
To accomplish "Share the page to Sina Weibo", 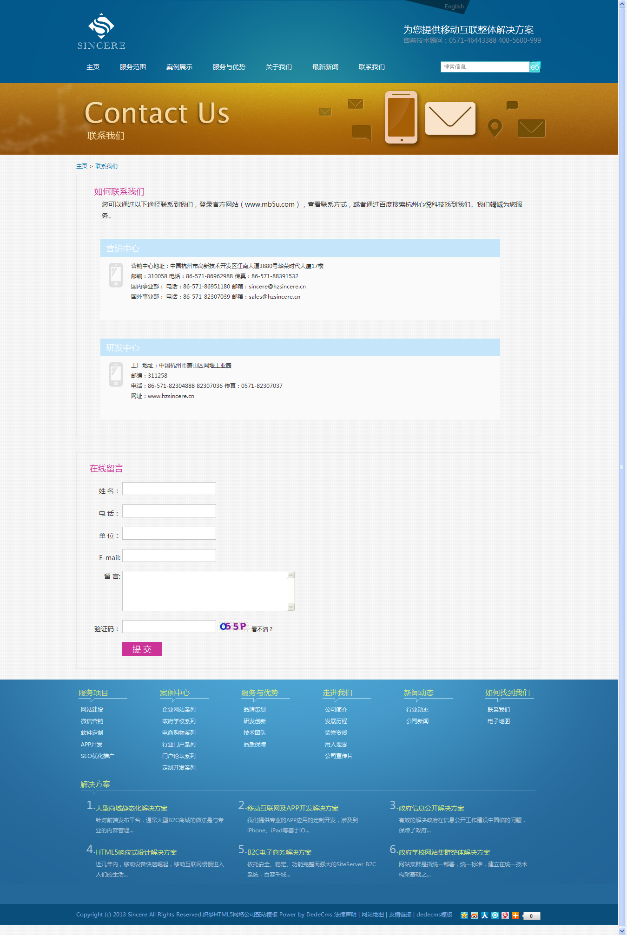I will [x=474, y=915].
